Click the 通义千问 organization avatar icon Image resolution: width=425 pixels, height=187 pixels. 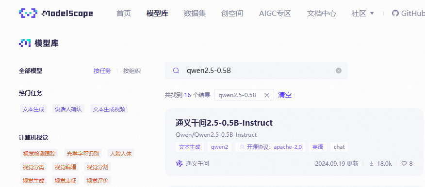point(180,163)
